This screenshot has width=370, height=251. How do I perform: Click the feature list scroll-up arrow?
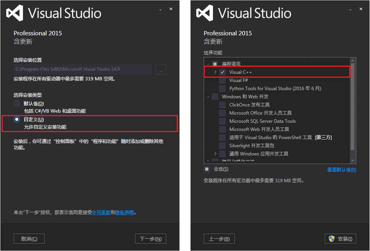(352, 60)
